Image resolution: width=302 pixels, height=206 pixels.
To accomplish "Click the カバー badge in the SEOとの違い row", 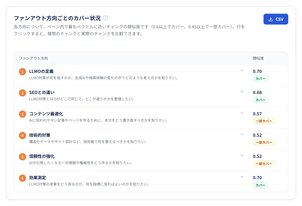I will pos(260,100).
